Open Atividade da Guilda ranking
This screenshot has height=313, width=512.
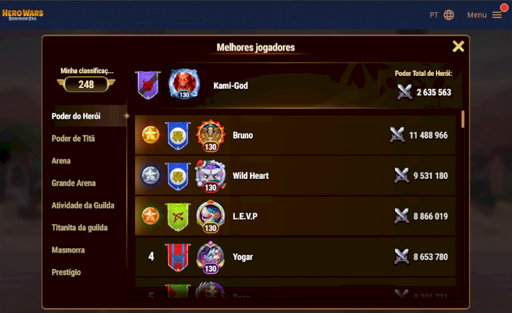point(83,206)
